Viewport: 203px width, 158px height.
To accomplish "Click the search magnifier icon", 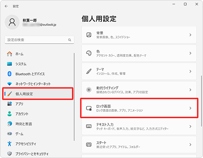I will (x=69, y=40).
